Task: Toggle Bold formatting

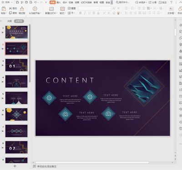Action: (x=81, y=13)
